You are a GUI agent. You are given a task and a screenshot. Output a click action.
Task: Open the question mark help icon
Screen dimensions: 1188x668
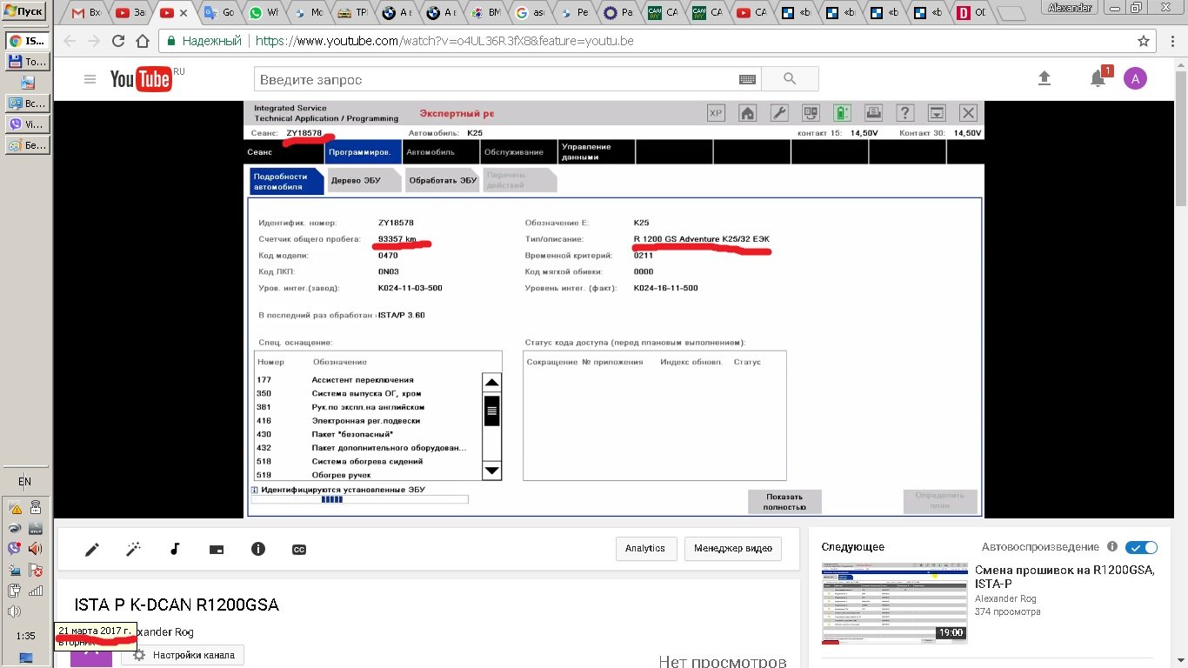[905, 113]
